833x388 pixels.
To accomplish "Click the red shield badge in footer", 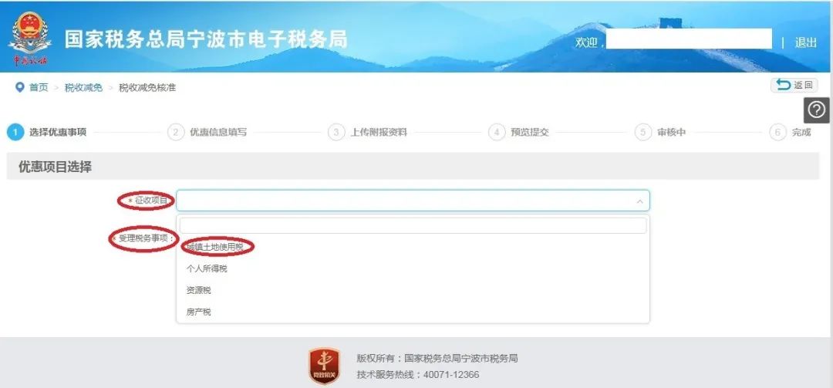I will coord(325,366).
